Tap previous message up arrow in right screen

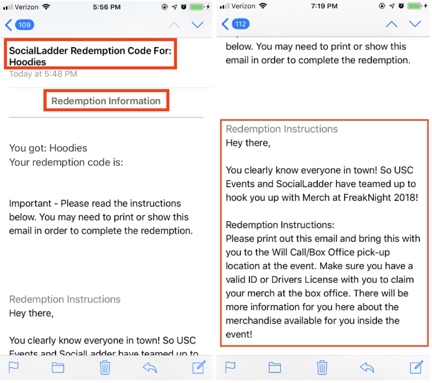[392, 24]
